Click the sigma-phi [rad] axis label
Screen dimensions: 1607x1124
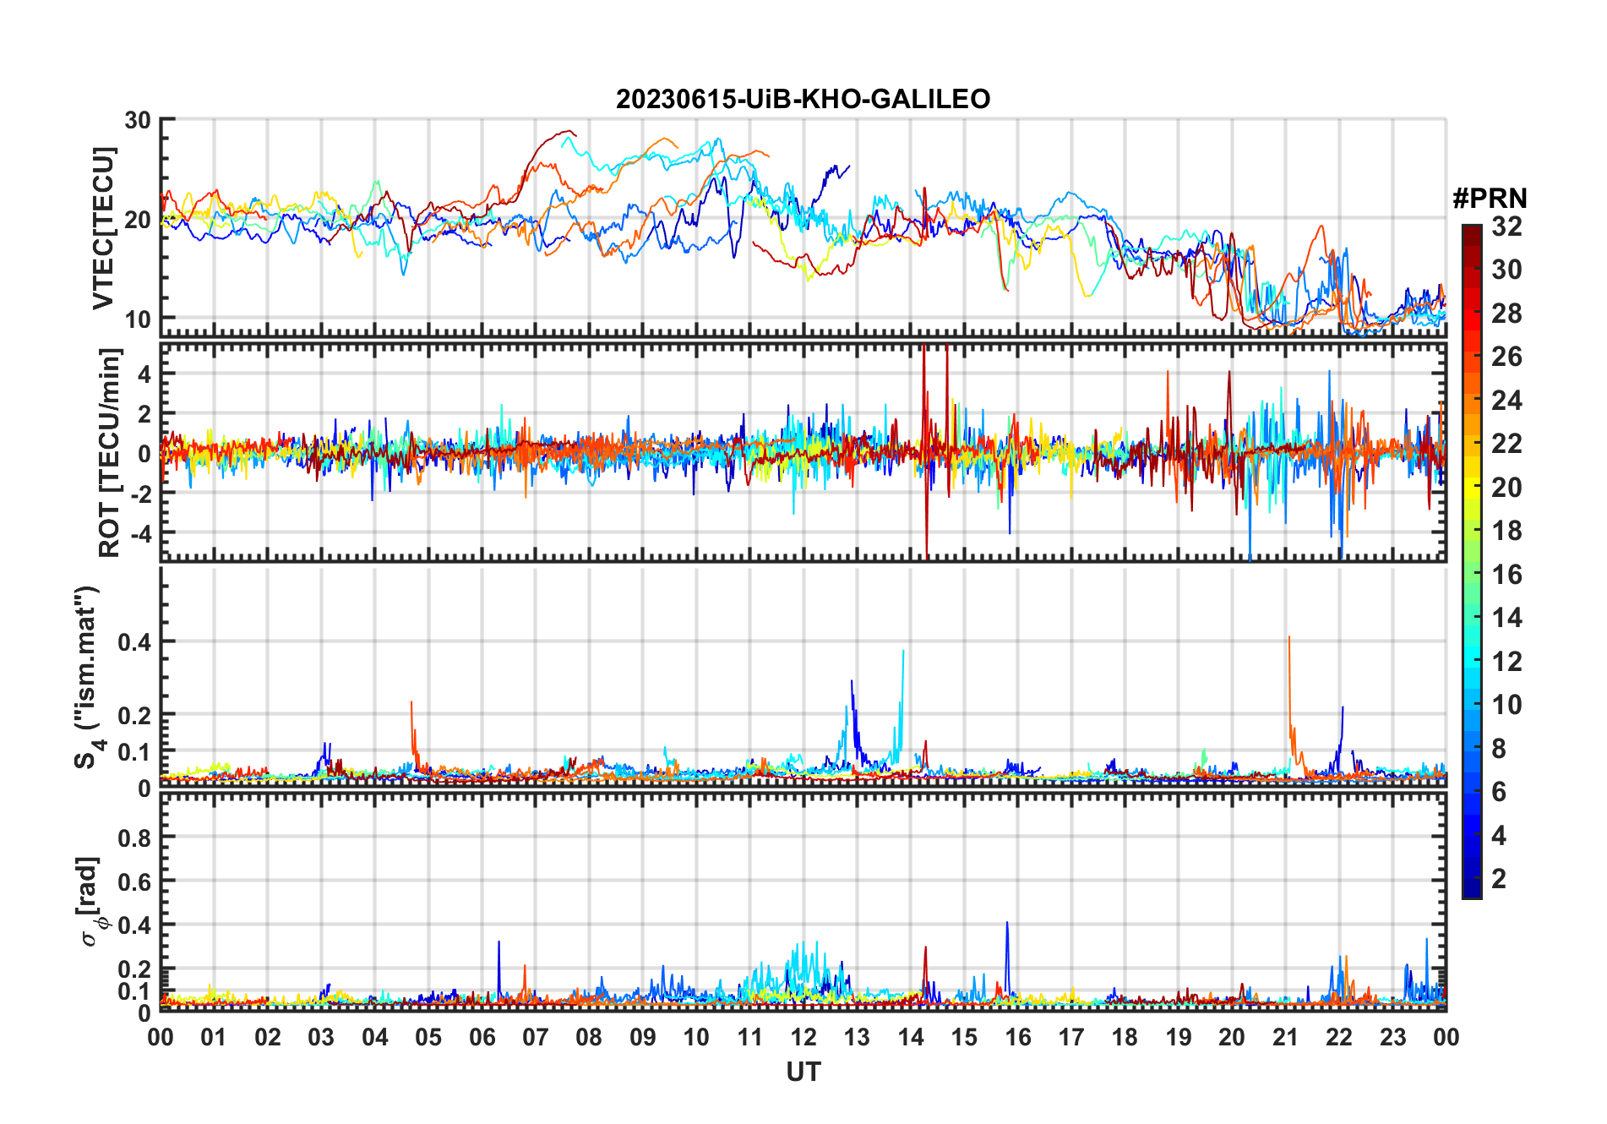coord(91,902)
